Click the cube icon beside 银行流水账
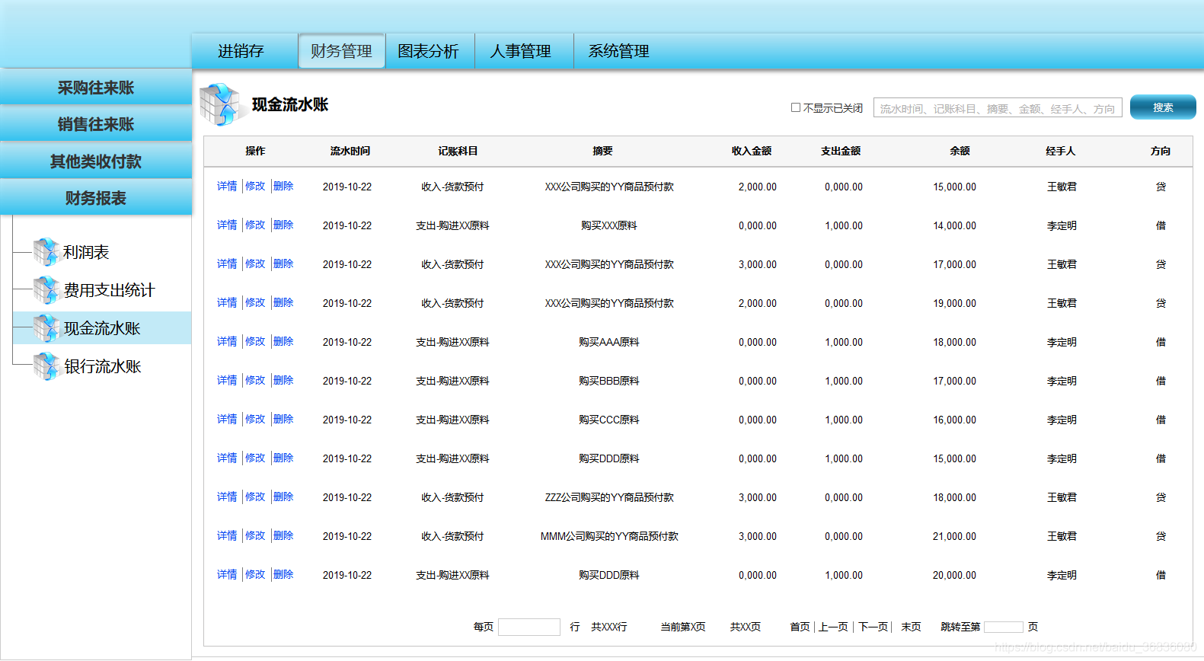Image resolution: width=1204 pixels, height=661 pixels. pyautogui.click(x=46, y=366)
